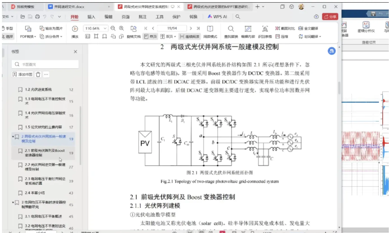Screen dimensions: 389x233
Task: Toggle 双页 double page view
Action: pos(168,36)
